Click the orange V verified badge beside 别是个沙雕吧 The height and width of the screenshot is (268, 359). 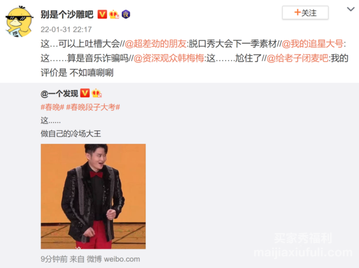(x=102, y=14)
